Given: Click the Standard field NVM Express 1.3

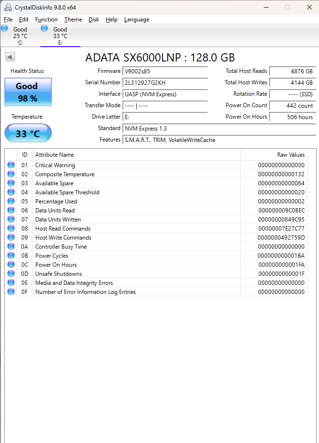Looking at the screenshot, I should click(x=219, y=128).
